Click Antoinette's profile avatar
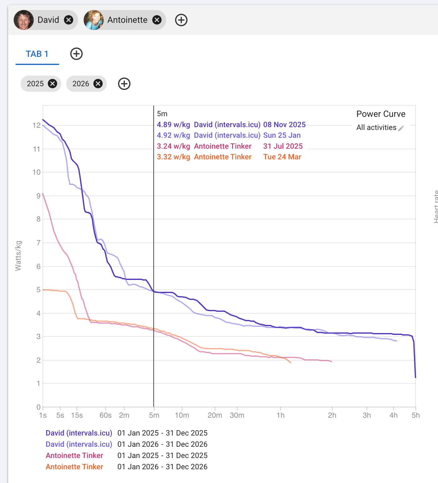This screenshot has height=483, width=438. click(94, 20)
